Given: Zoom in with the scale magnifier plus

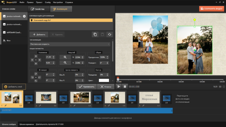Looking at the screenshot, I should click(65, 57).
